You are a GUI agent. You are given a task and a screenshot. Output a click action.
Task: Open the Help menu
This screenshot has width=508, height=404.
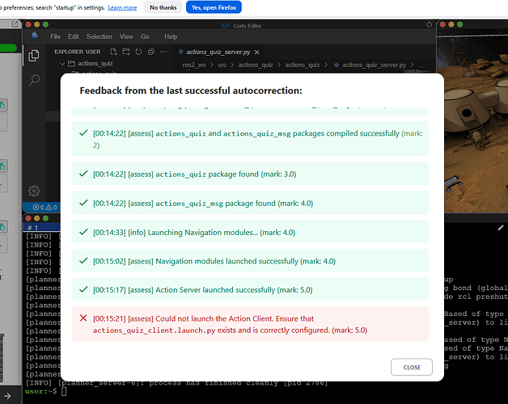pyautogui.click(x=171, y=36)
